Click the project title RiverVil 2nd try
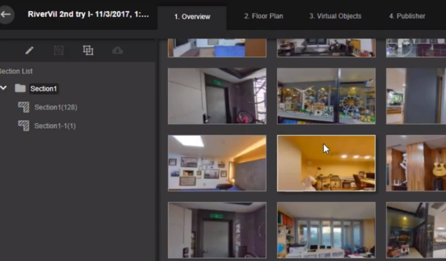 (x=88, y=14)
